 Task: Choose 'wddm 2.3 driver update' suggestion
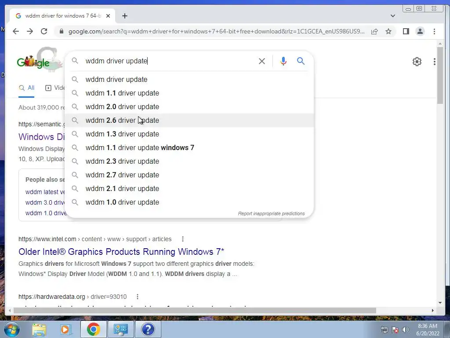(x=189, y=161)
